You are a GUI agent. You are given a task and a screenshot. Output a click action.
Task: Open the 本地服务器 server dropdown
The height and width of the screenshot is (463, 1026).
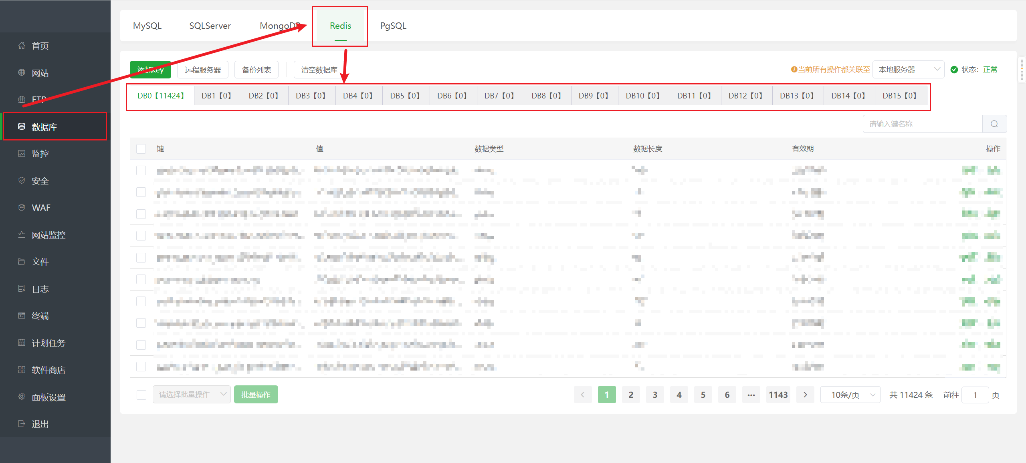pyautogui.click(x=908, y=70)
